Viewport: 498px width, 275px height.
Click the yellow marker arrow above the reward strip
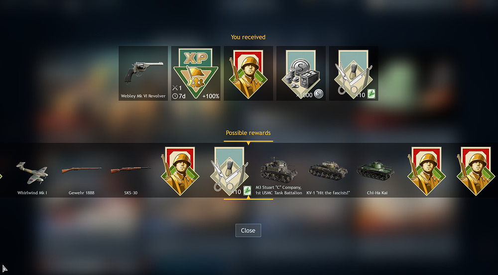pyautogui.click(x=249, y=143)
